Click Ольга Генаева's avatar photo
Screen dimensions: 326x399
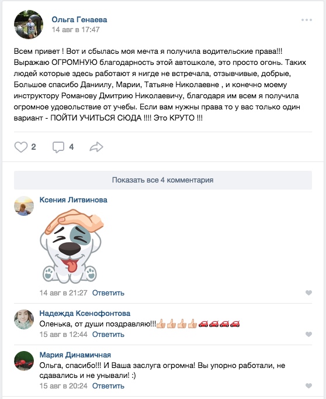29,25
